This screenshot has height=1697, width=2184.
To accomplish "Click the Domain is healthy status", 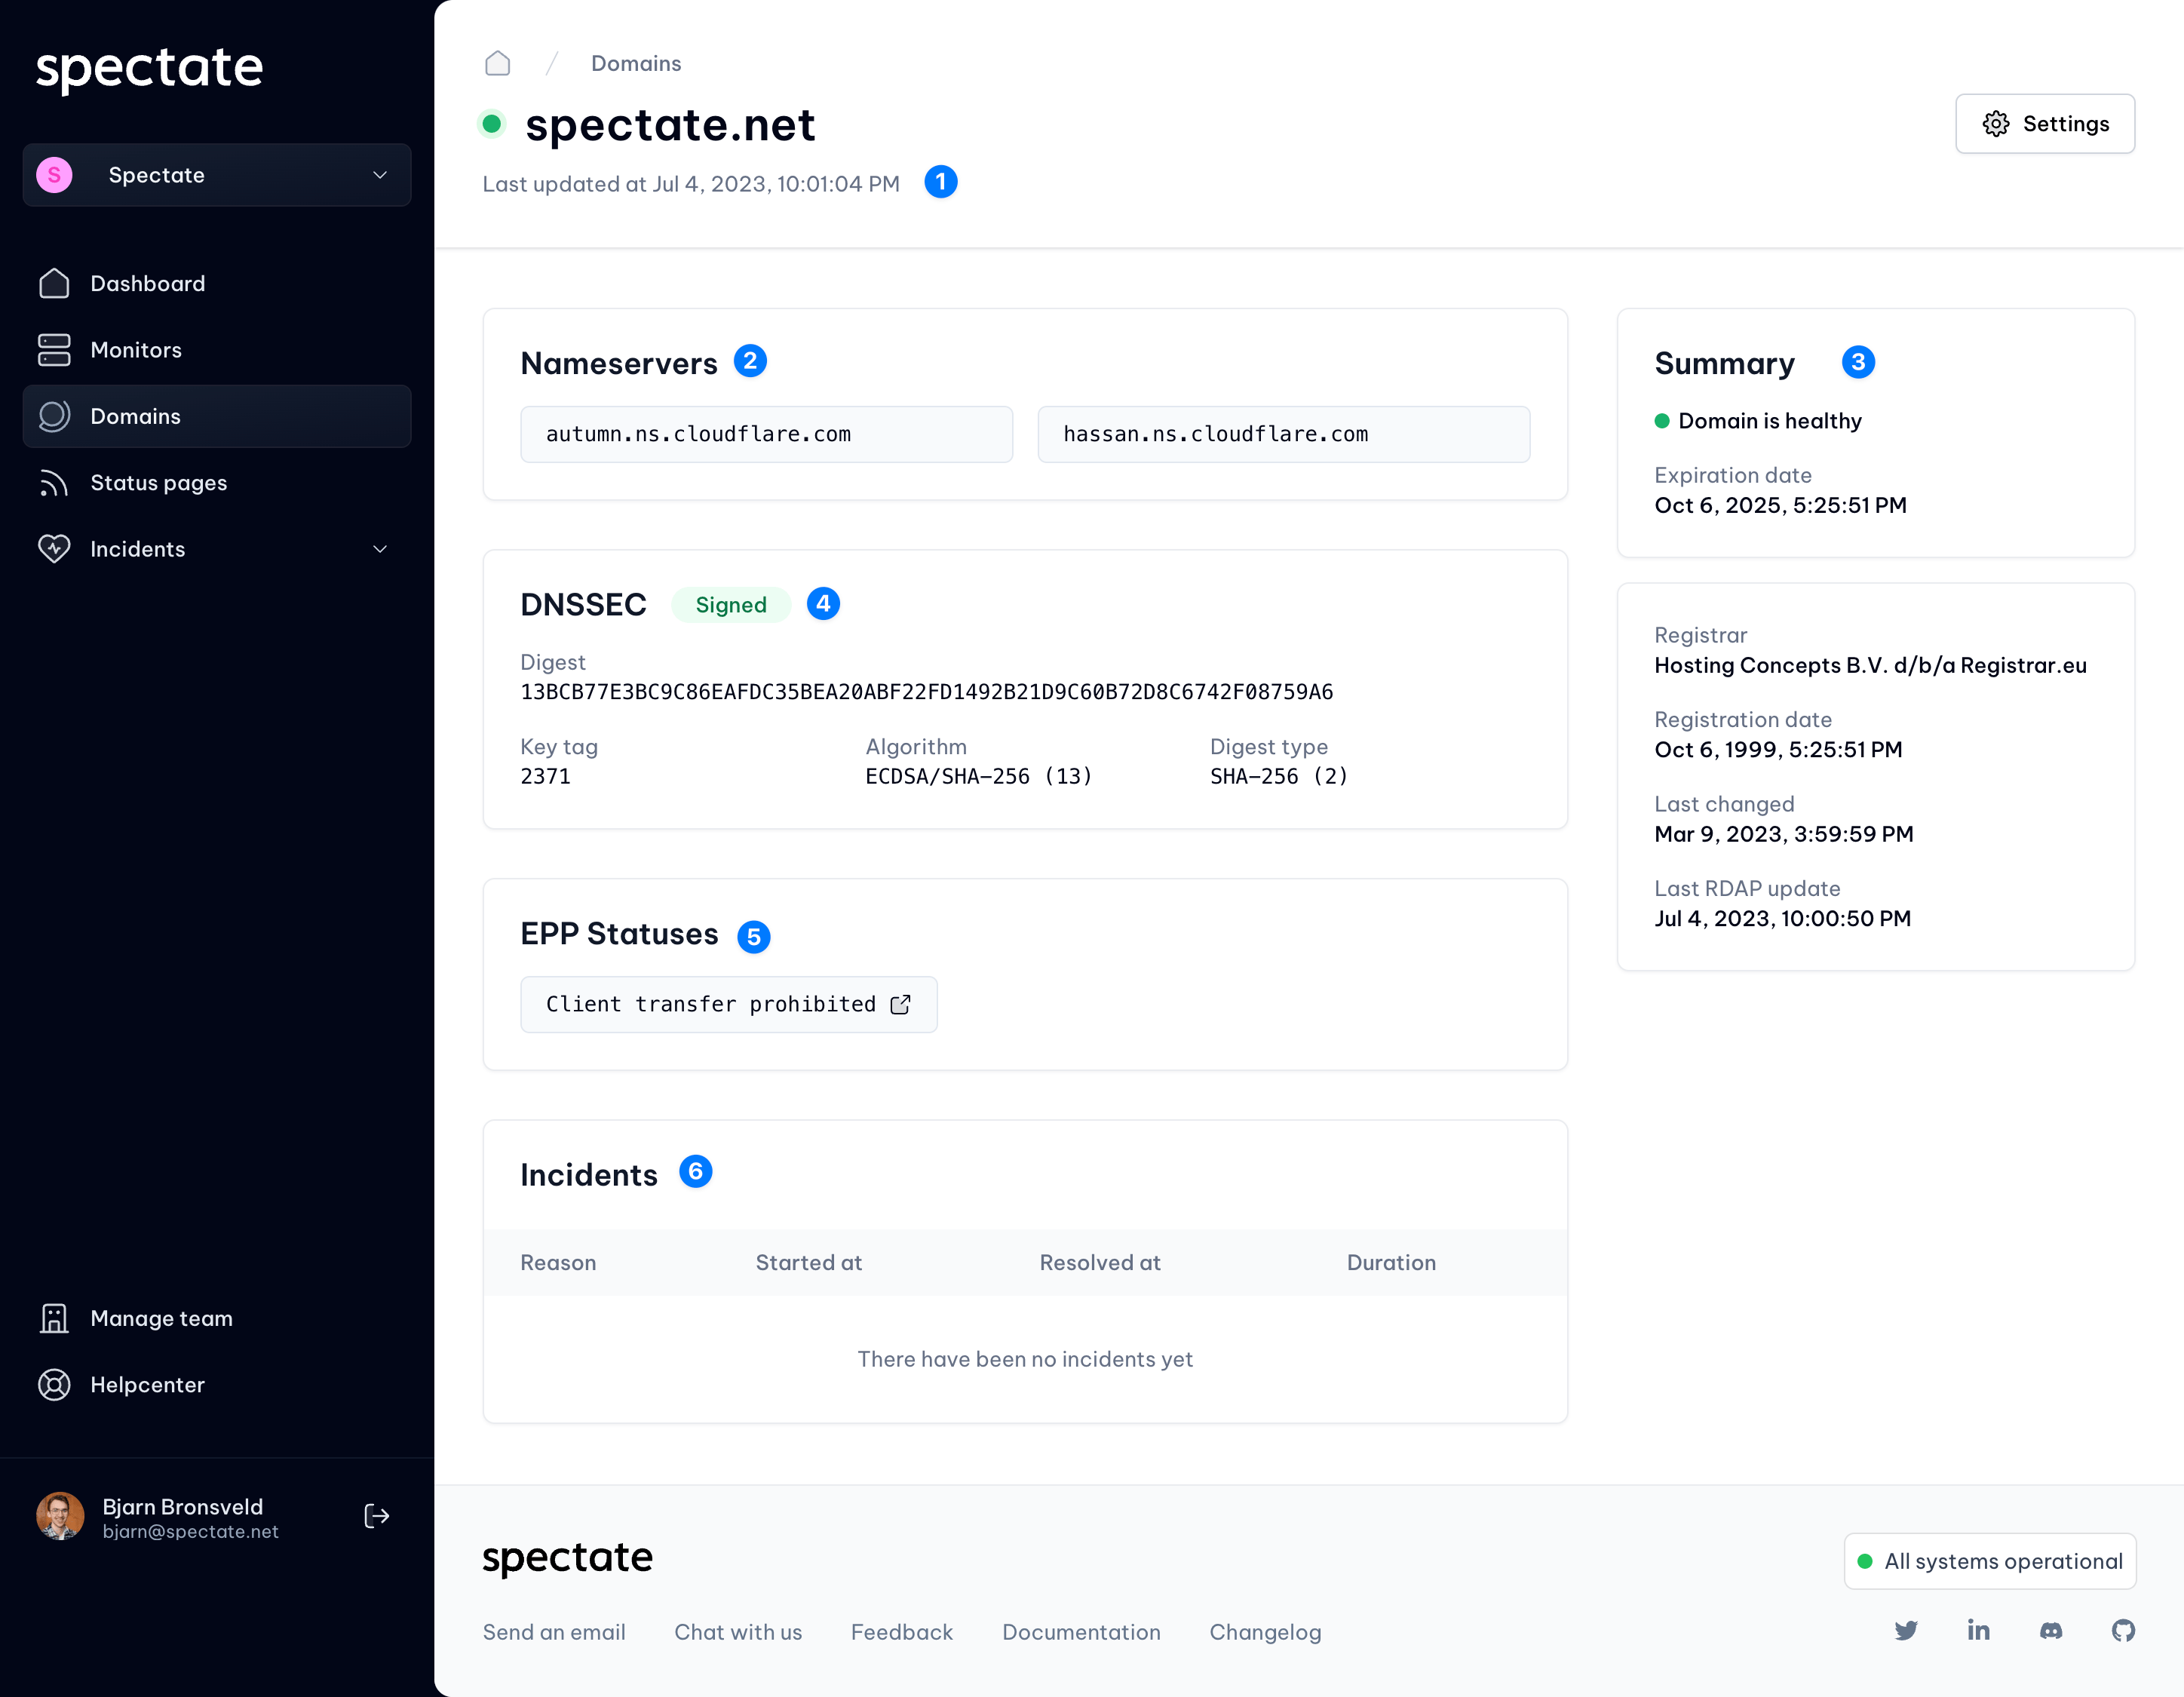I will pos(1758,421).
